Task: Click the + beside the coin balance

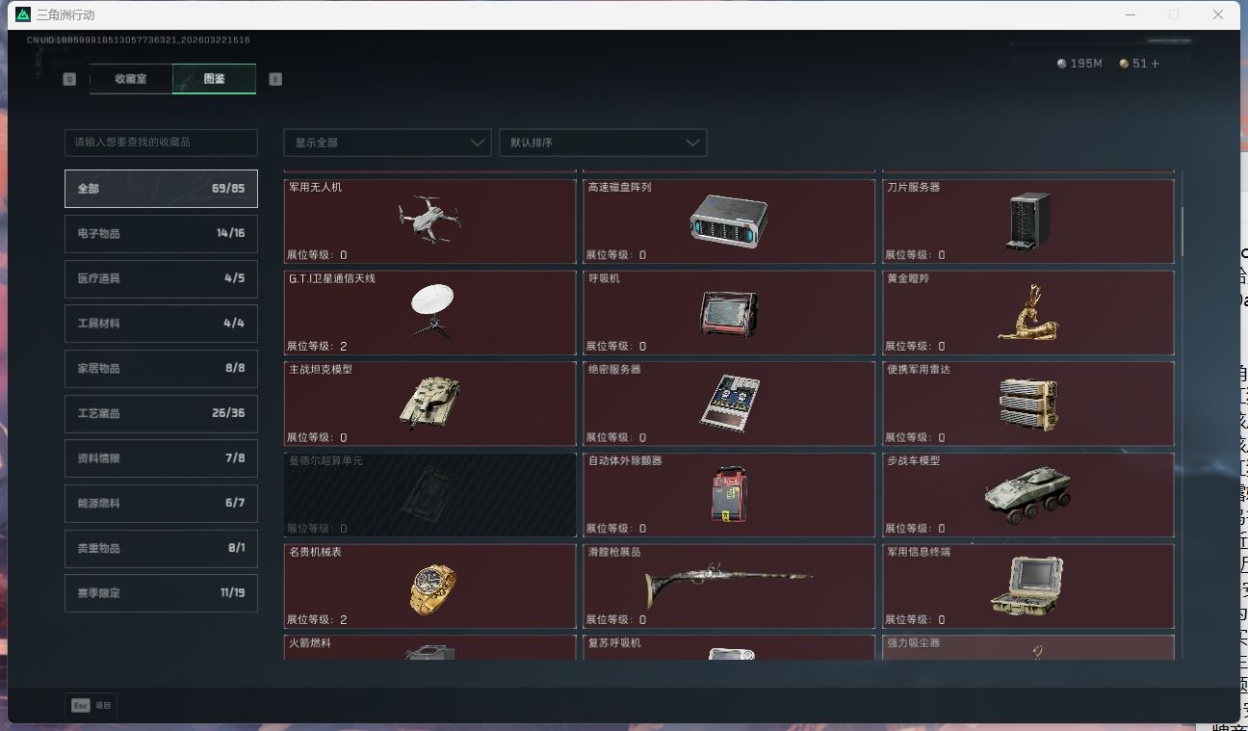Action: (x=1154, y=63)
